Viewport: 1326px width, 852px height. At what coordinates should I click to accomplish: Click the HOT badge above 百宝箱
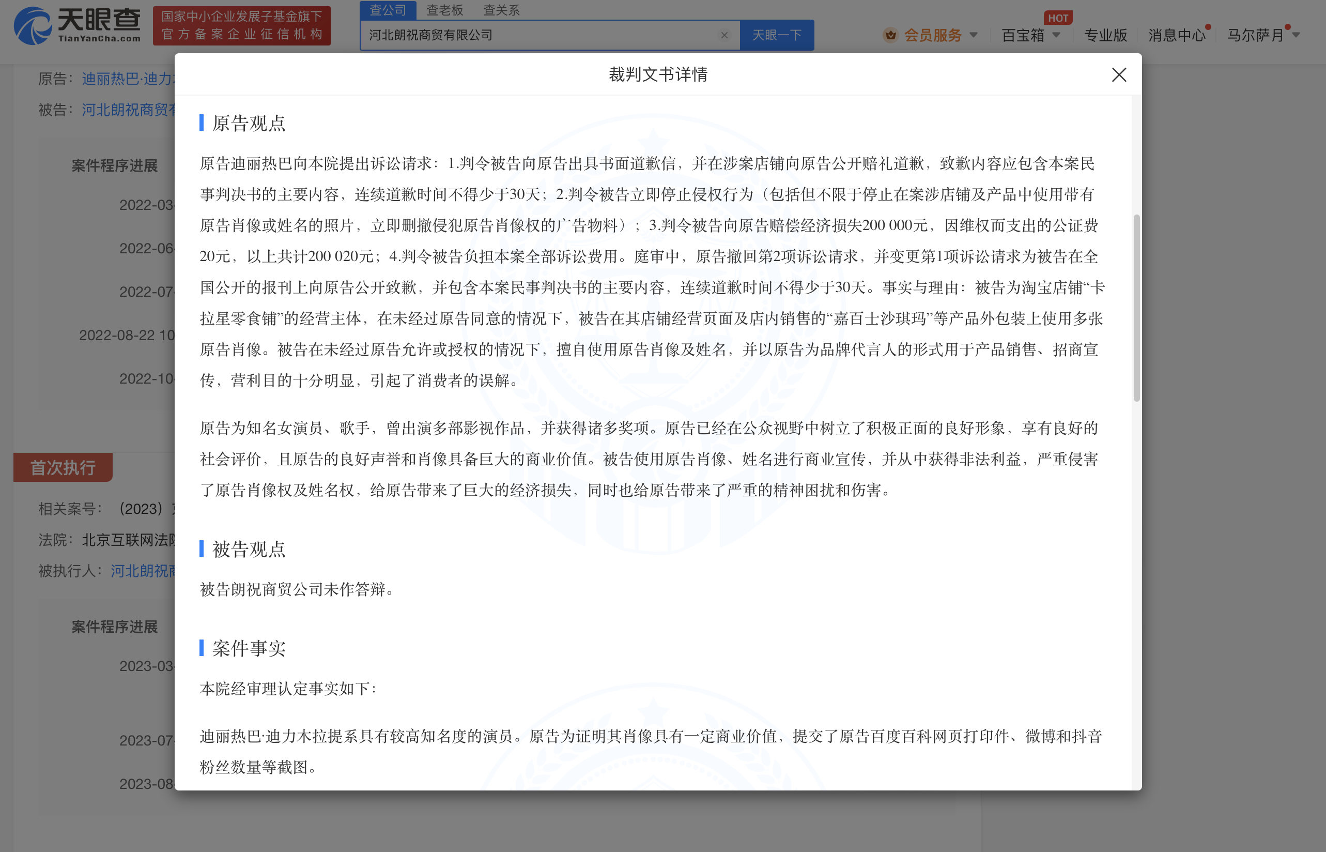point(1059,18)
